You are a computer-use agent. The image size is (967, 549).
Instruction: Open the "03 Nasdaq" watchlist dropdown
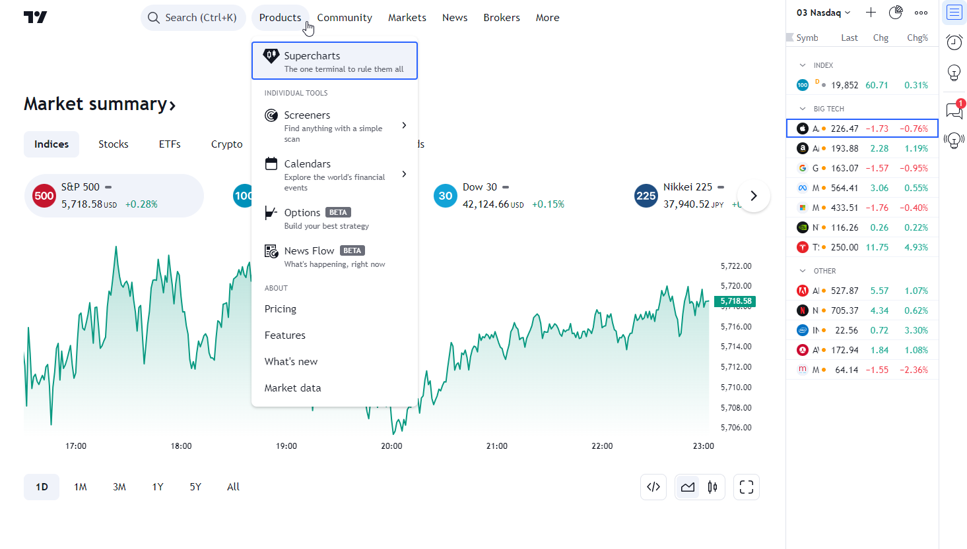point(822,12)
